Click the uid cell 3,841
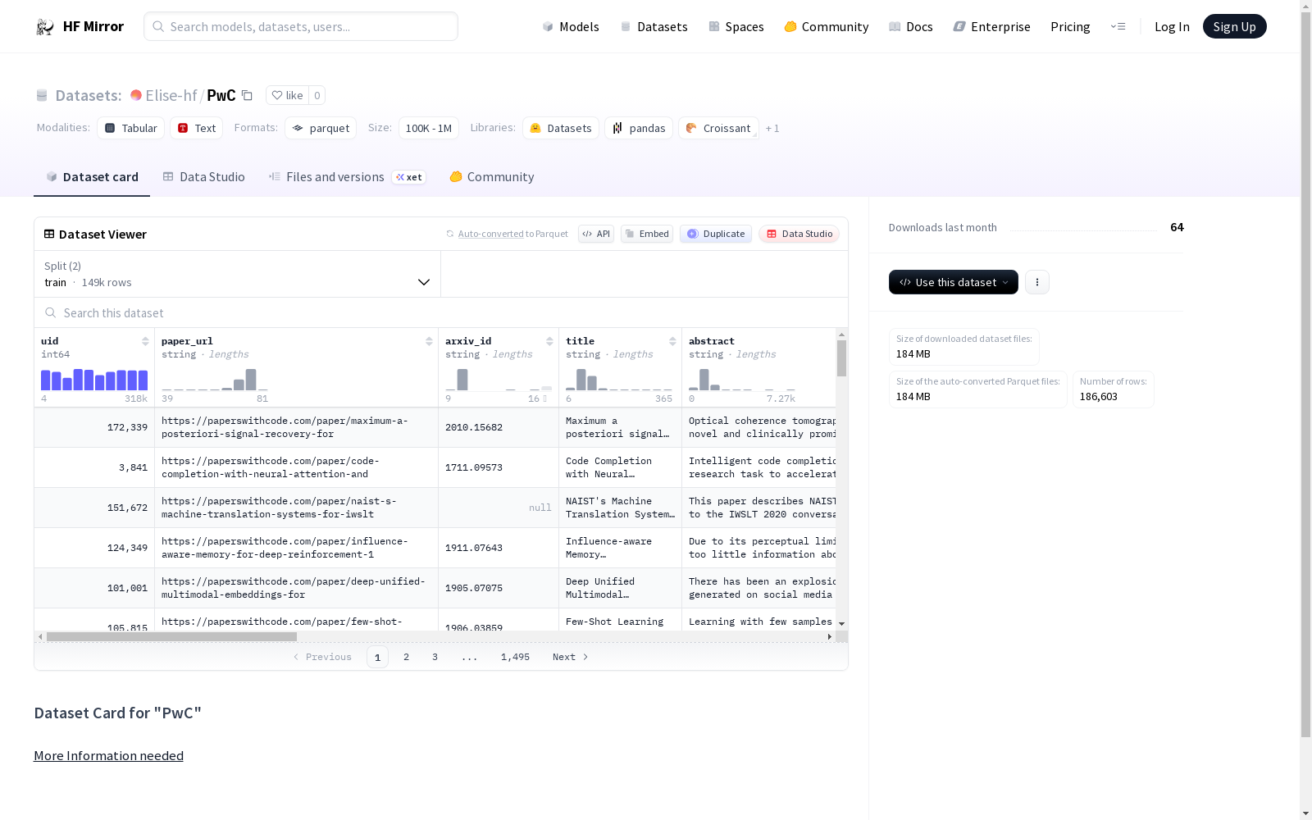1312x820 pixels. (94, 467)
